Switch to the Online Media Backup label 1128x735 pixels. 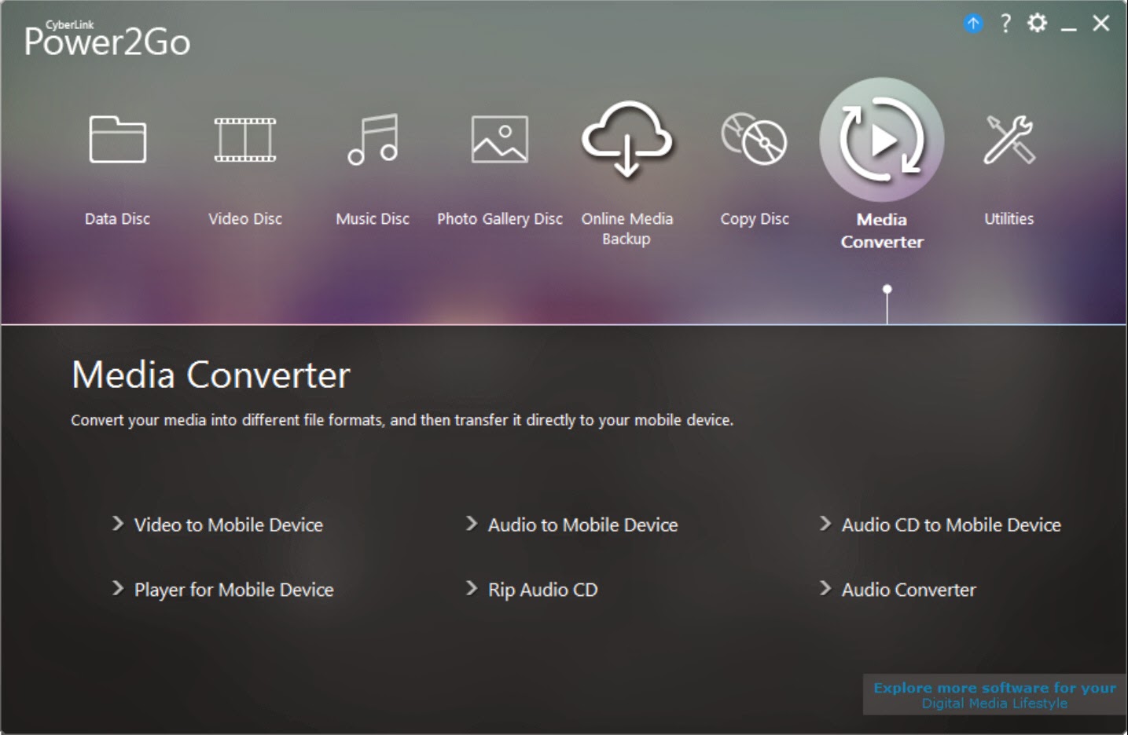[626, 229]
